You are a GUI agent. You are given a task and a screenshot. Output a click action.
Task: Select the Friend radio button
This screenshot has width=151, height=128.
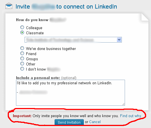click(22, 53)
